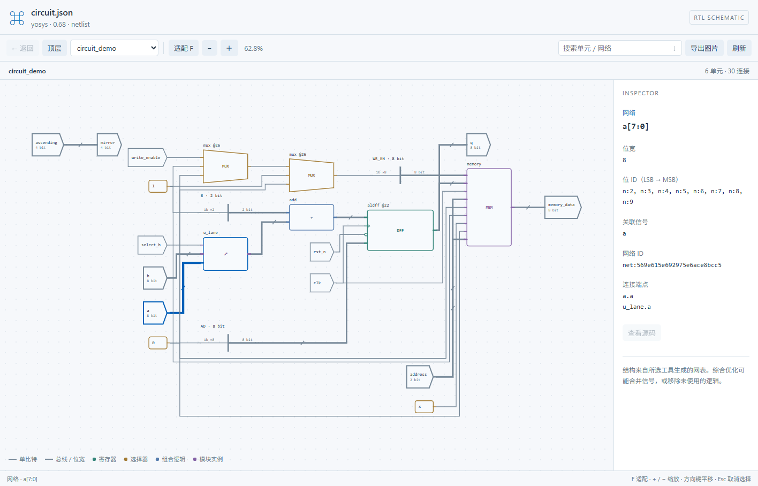Click 导出图片 export image button
Viewport: 758px width, 486px height.
click(x=704, y=48)
